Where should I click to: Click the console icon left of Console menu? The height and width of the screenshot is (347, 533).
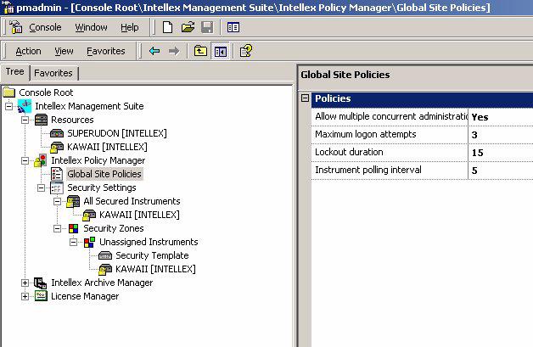(x=15, y=27)
